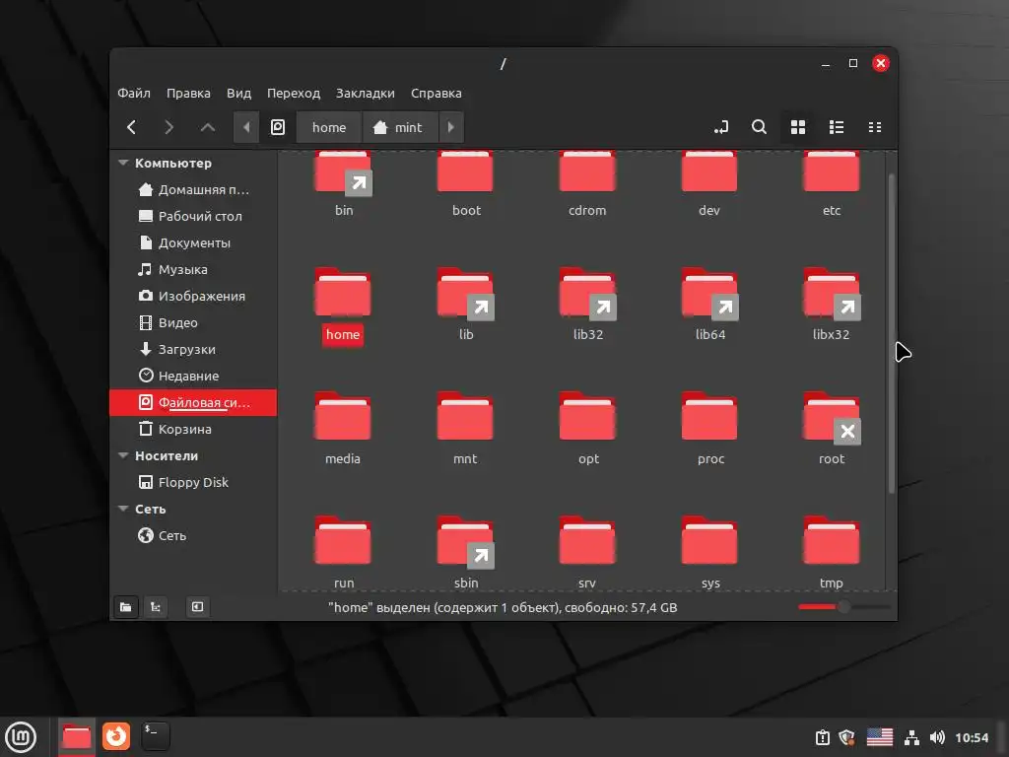
Task: Select the locked root folder icon
Action: click(x=832, y=418)
